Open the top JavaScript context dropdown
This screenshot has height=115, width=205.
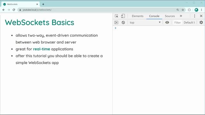[145, 23]
